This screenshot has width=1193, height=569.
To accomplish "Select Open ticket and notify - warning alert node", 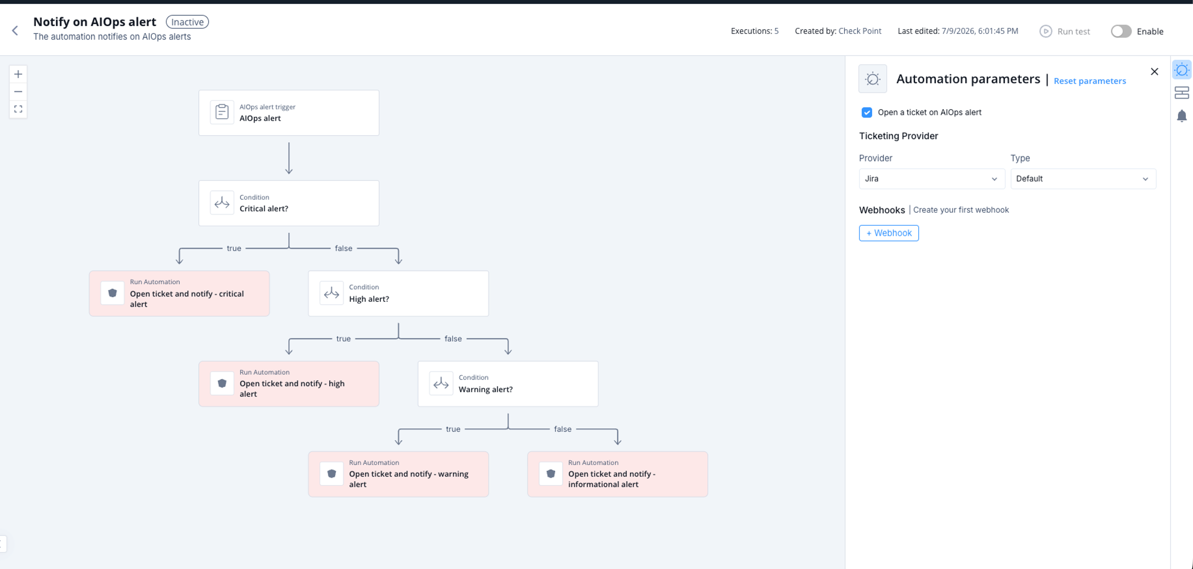I will pyautogui.click(x=398, y=474).
